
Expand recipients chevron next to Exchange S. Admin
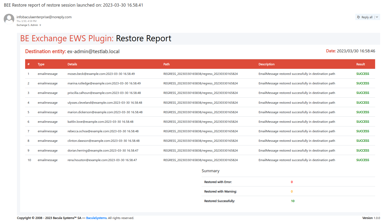coord(40,25)
